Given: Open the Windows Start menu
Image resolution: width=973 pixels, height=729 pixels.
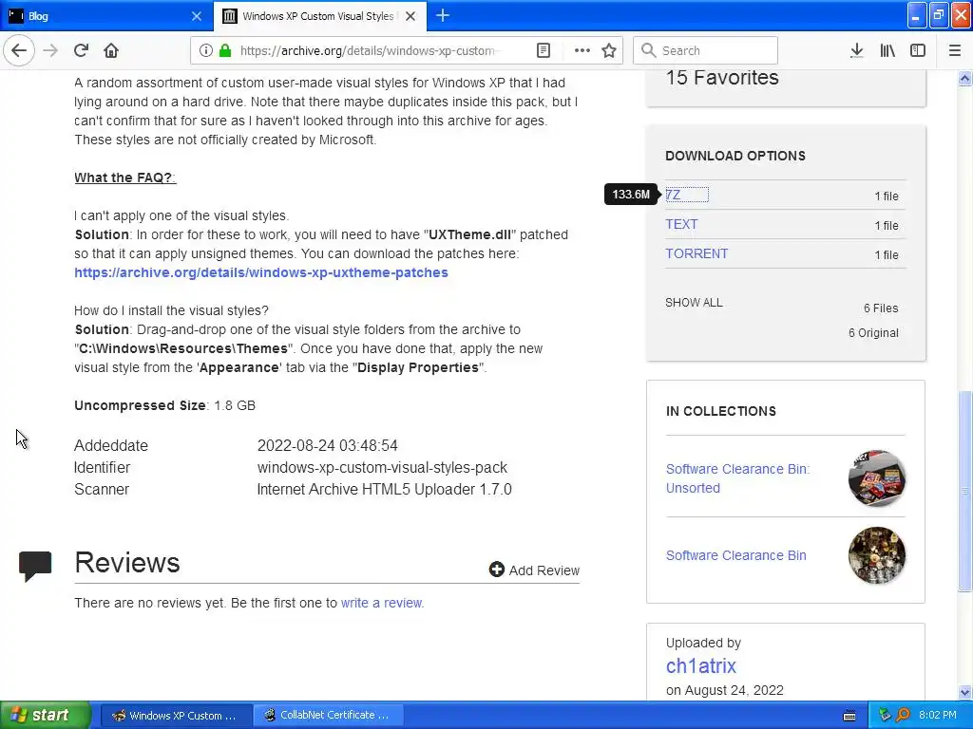Looking at the screenshot, I should pyautogui.click(x=46, y=715).
